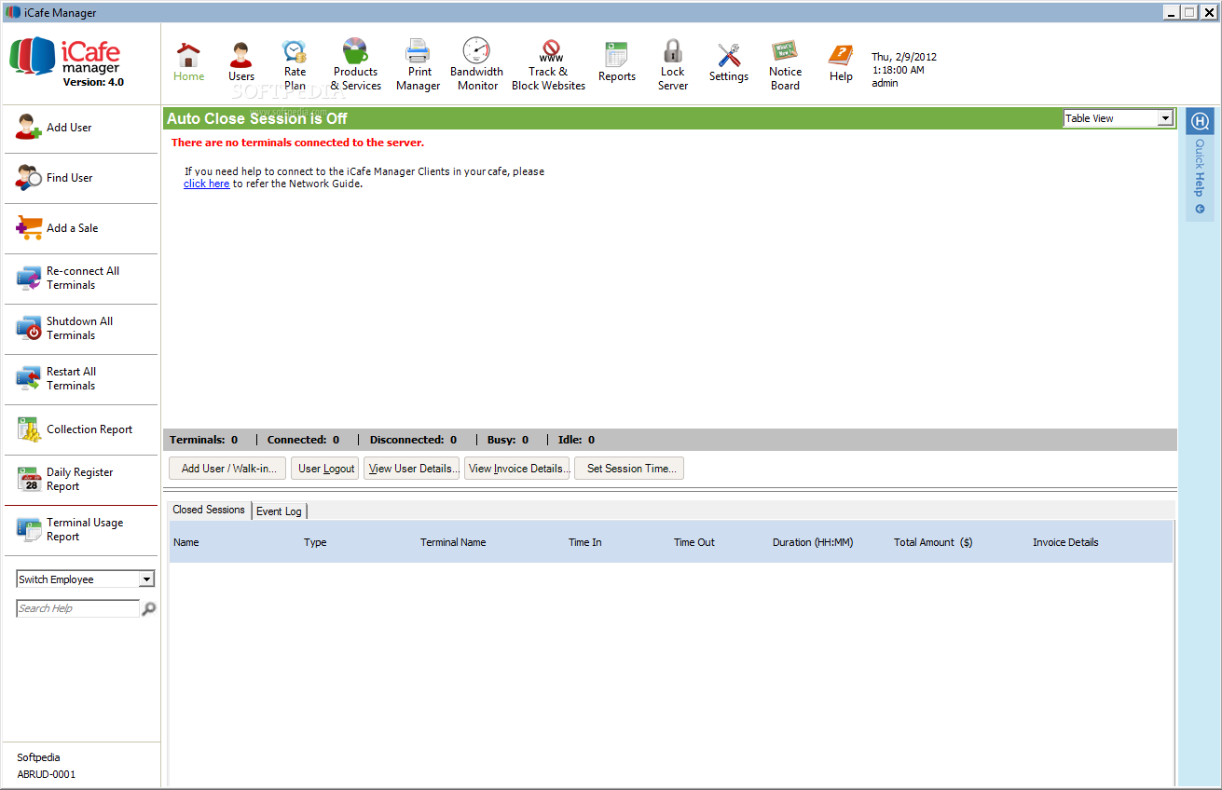Click the 'Idle: 0' status text
The height and width of the screenshot is (790, 1222).
(576, 440)
